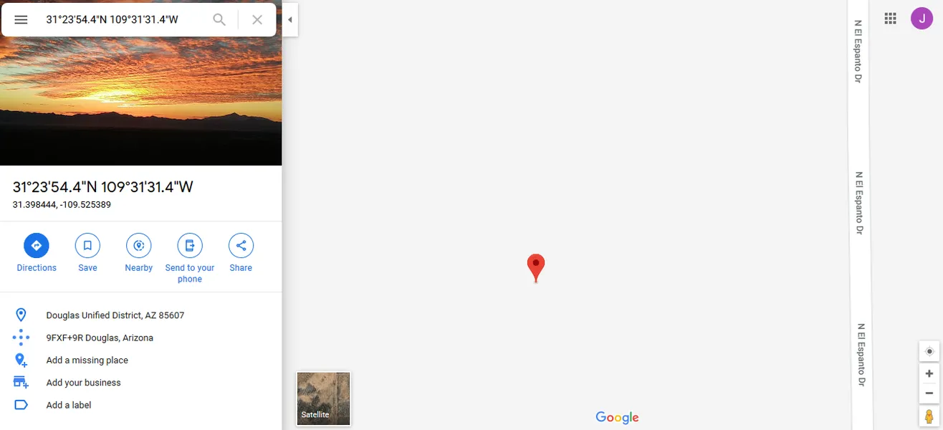Open the hamburger main menu
Screen dimensions: 943x430
click(21, 20)
